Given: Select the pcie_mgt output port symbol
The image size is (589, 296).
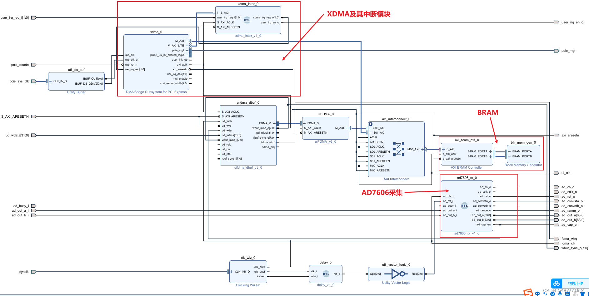Looking at the screenshot, I should point(557,51).
